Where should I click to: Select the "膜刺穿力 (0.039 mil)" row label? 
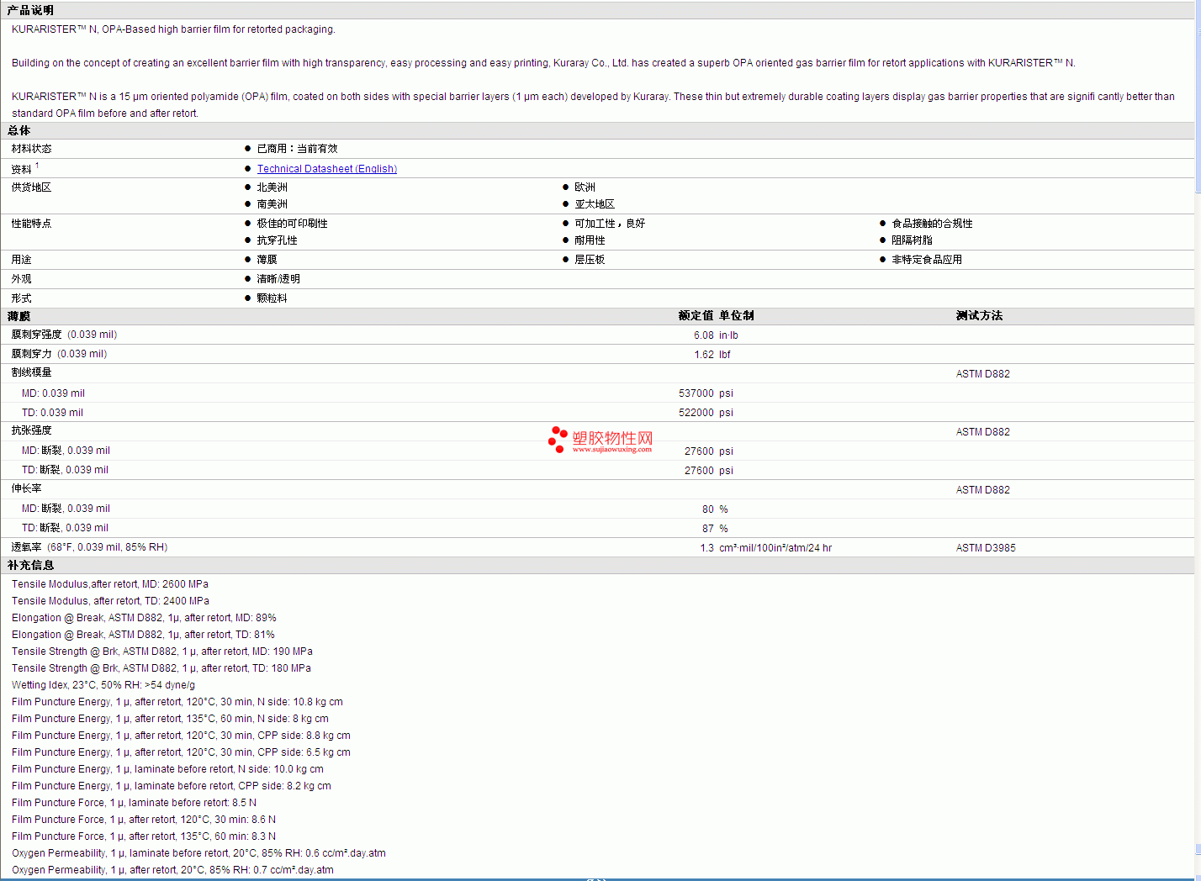tap(59, 354)
